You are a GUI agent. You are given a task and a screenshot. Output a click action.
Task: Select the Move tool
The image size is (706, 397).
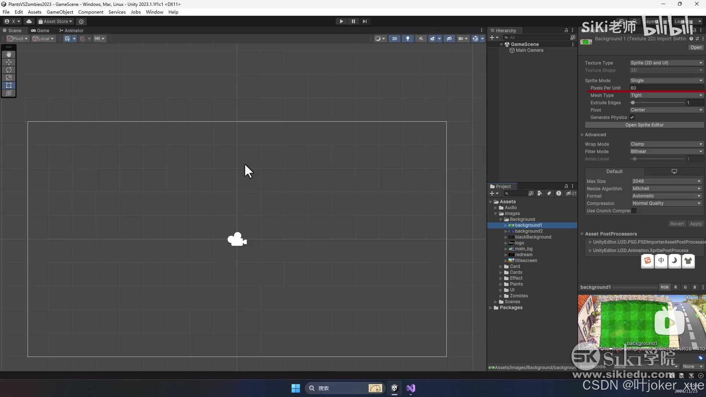click(x=8, y=62)
